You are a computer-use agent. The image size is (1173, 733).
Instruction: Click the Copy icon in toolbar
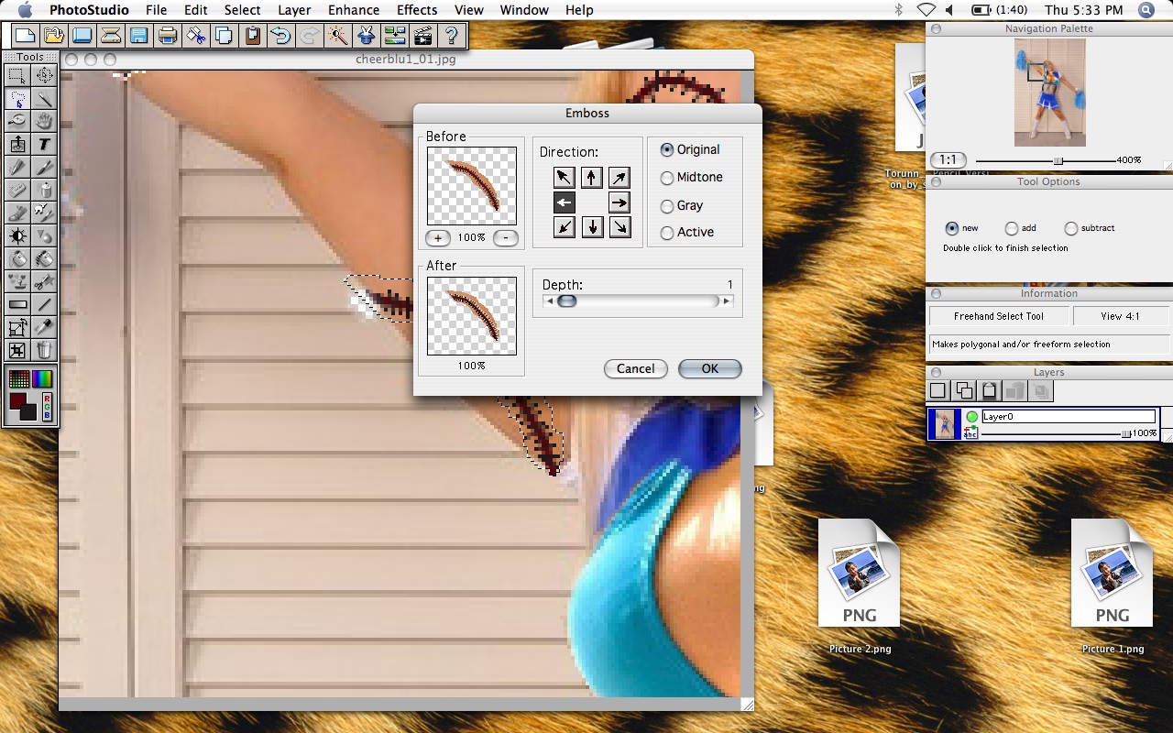point(224,36)
